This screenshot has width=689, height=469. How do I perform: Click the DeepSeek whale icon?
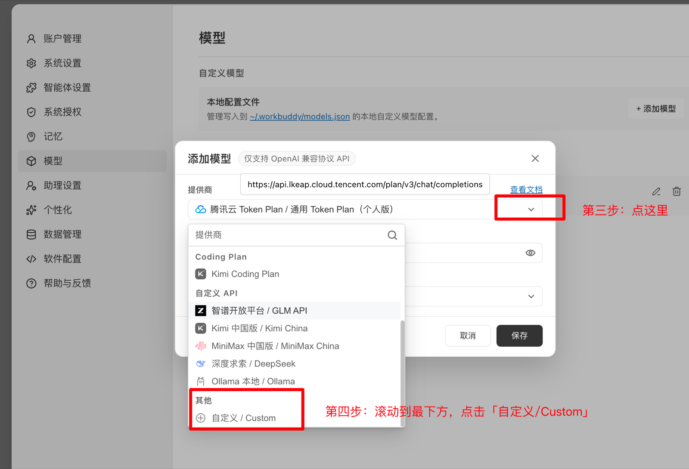201,364
